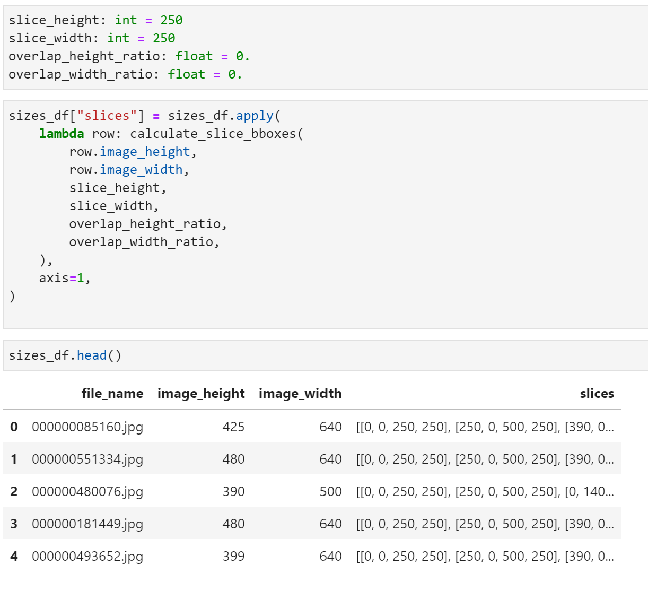Select the cell 000000085160.jpg
Image resolution: width=648 pixels, height=590 pixels.
(x=87, y=427)
